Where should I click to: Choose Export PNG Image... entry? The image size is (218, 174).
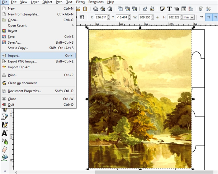tap(38, 61)
